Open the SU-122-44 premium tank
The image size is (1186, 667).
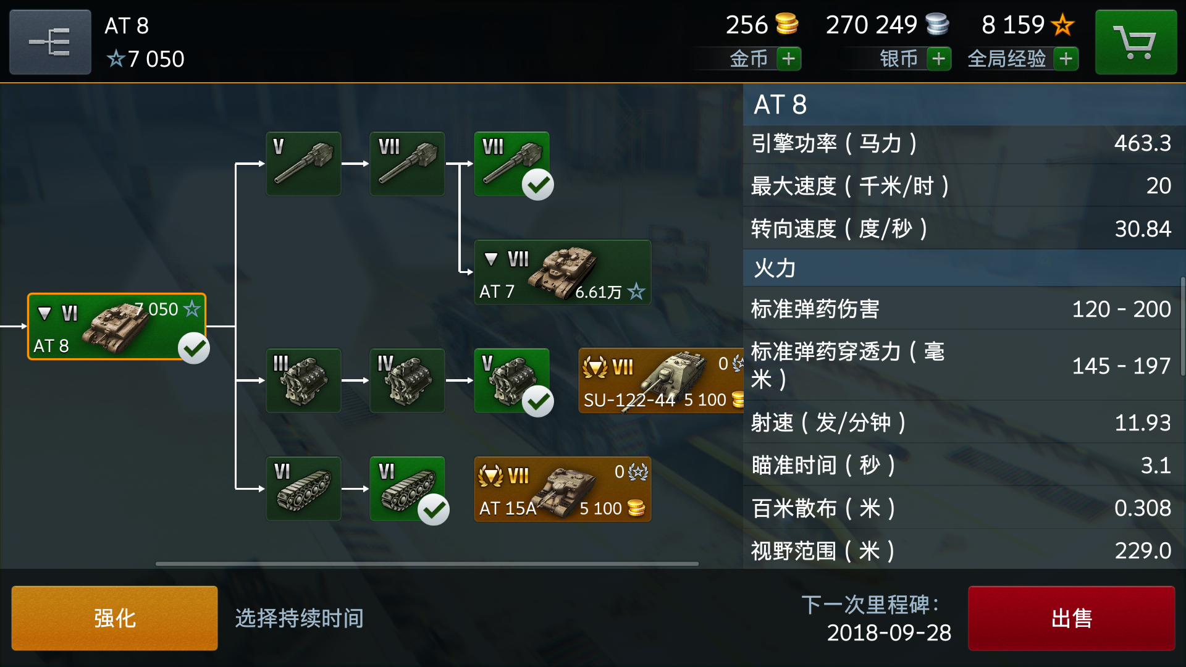pos(661,380)
